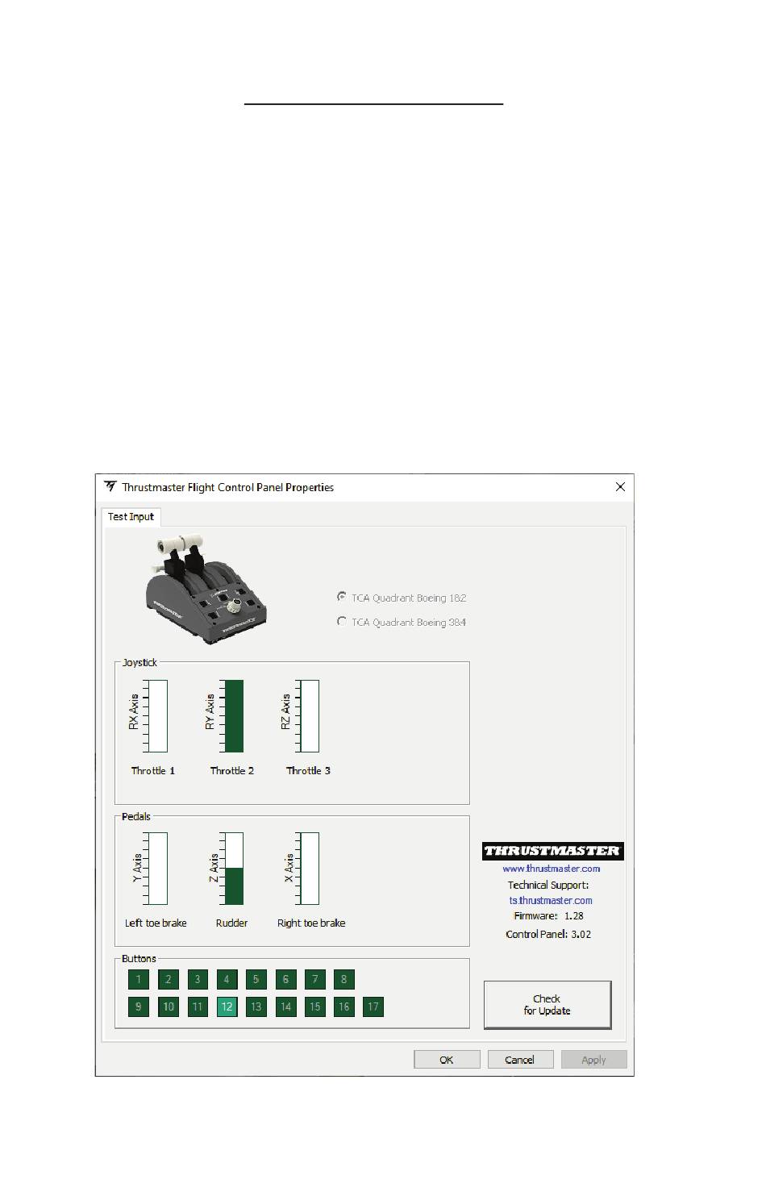Click button indicator 17
766x1192 pixels.
pos(373,1007)
